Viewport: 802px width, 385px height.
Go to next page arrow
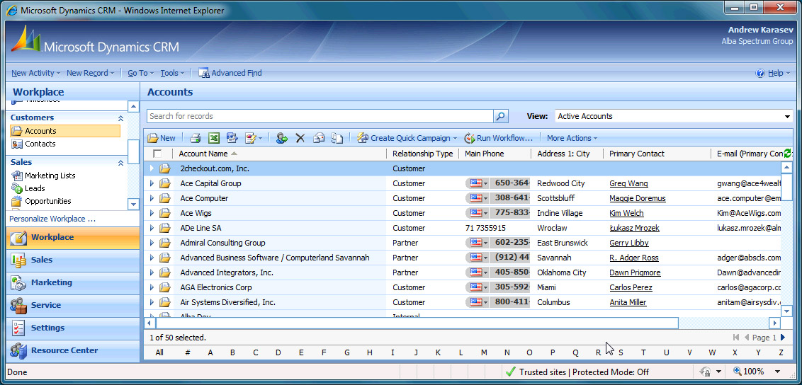(x=783, y=338)
